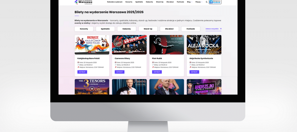Open the Aleja Rocka Symfonicznie title
This screenshot has height=132, width=297.
[x=201, y=58]
